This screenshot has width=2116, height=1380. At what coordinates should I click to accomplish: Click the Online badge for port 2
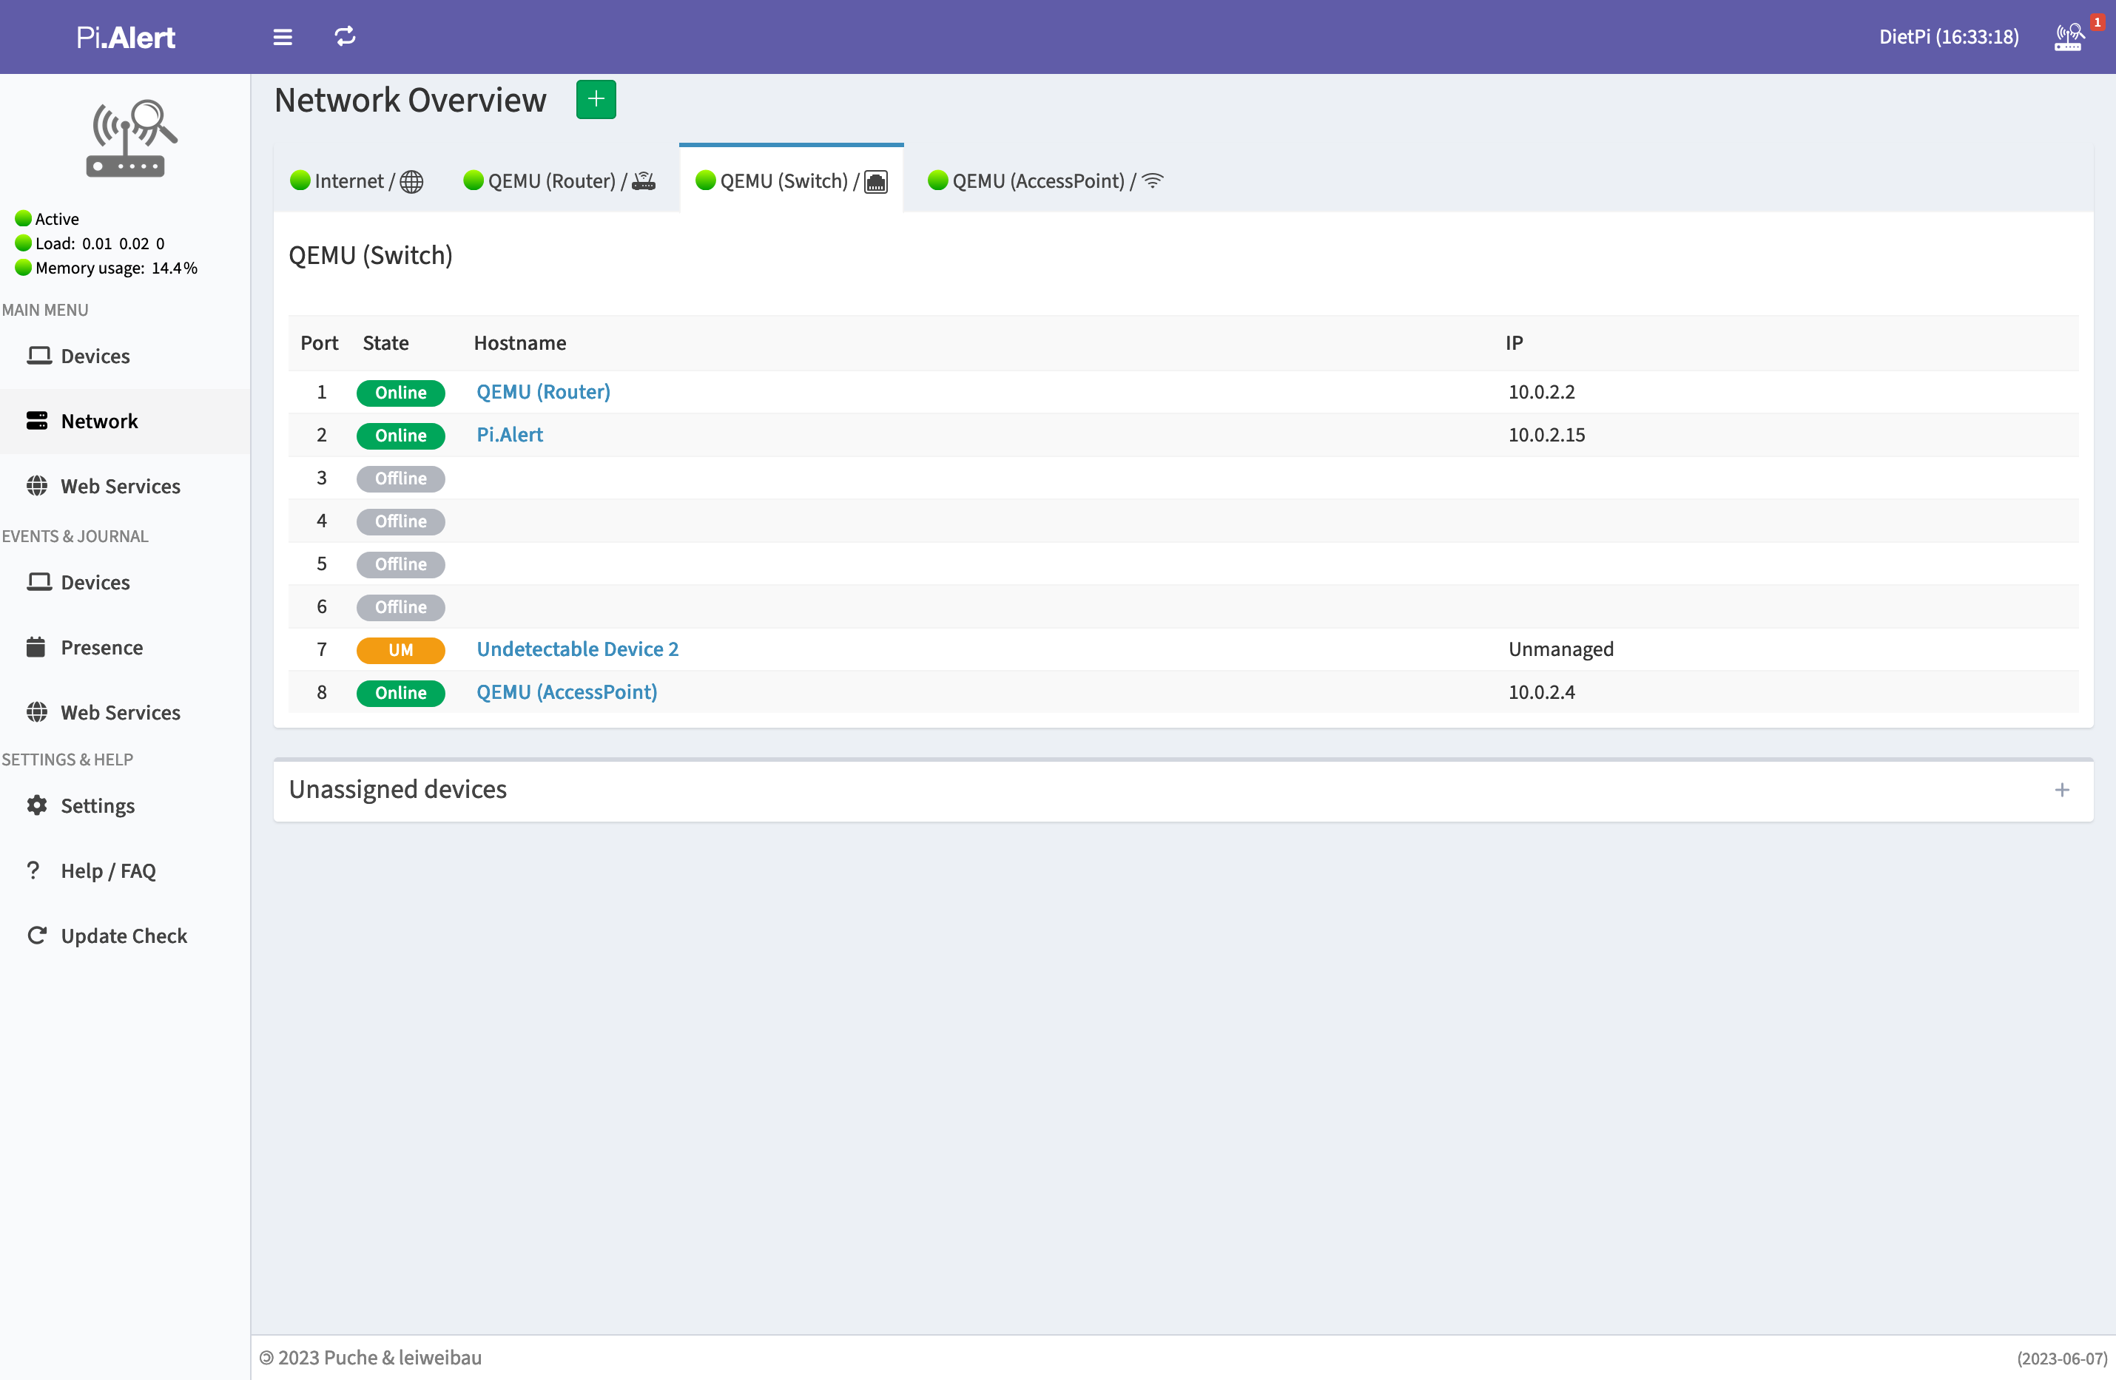(x=400, y=436)
